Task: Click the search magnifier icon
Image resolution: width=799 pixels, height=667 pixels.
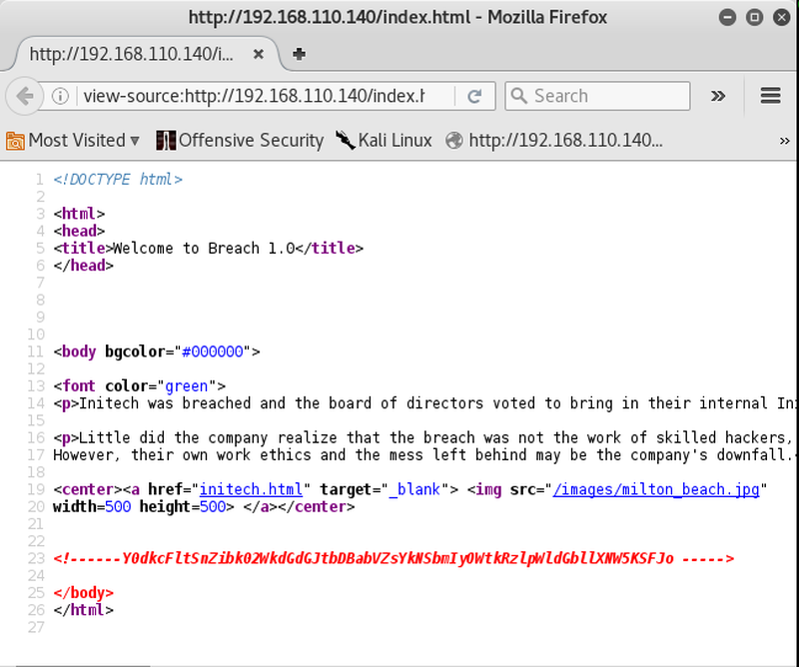Action: (x=519, y=96)
